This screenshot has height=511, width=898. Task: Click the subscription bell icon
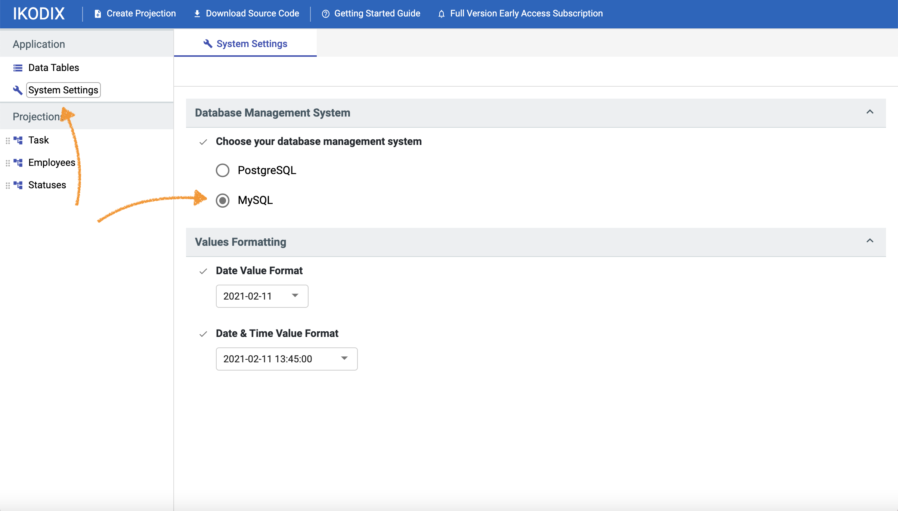coord(442,14)
